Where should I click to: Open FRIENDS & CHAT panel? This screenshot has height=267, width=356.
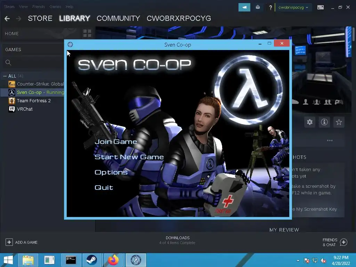click(335, 242)
